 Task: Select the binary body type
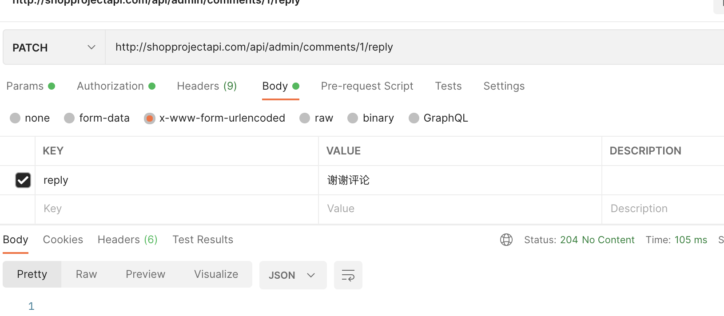[370, 118]
